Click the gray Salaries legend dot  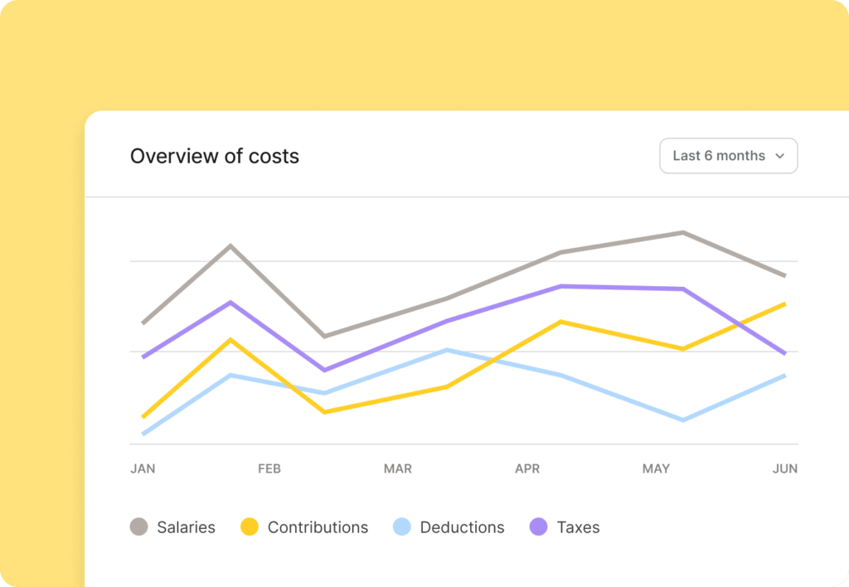139,526
